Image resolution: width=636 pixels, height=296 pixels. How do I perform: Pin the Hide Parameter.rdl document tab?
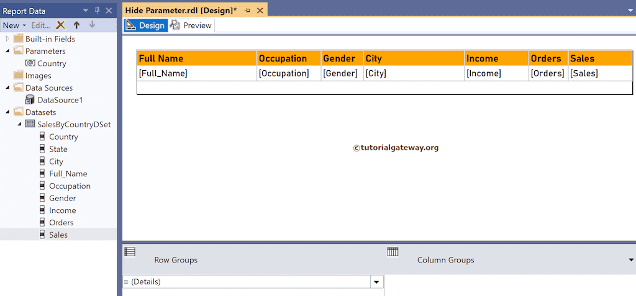(x=248, y=11)
